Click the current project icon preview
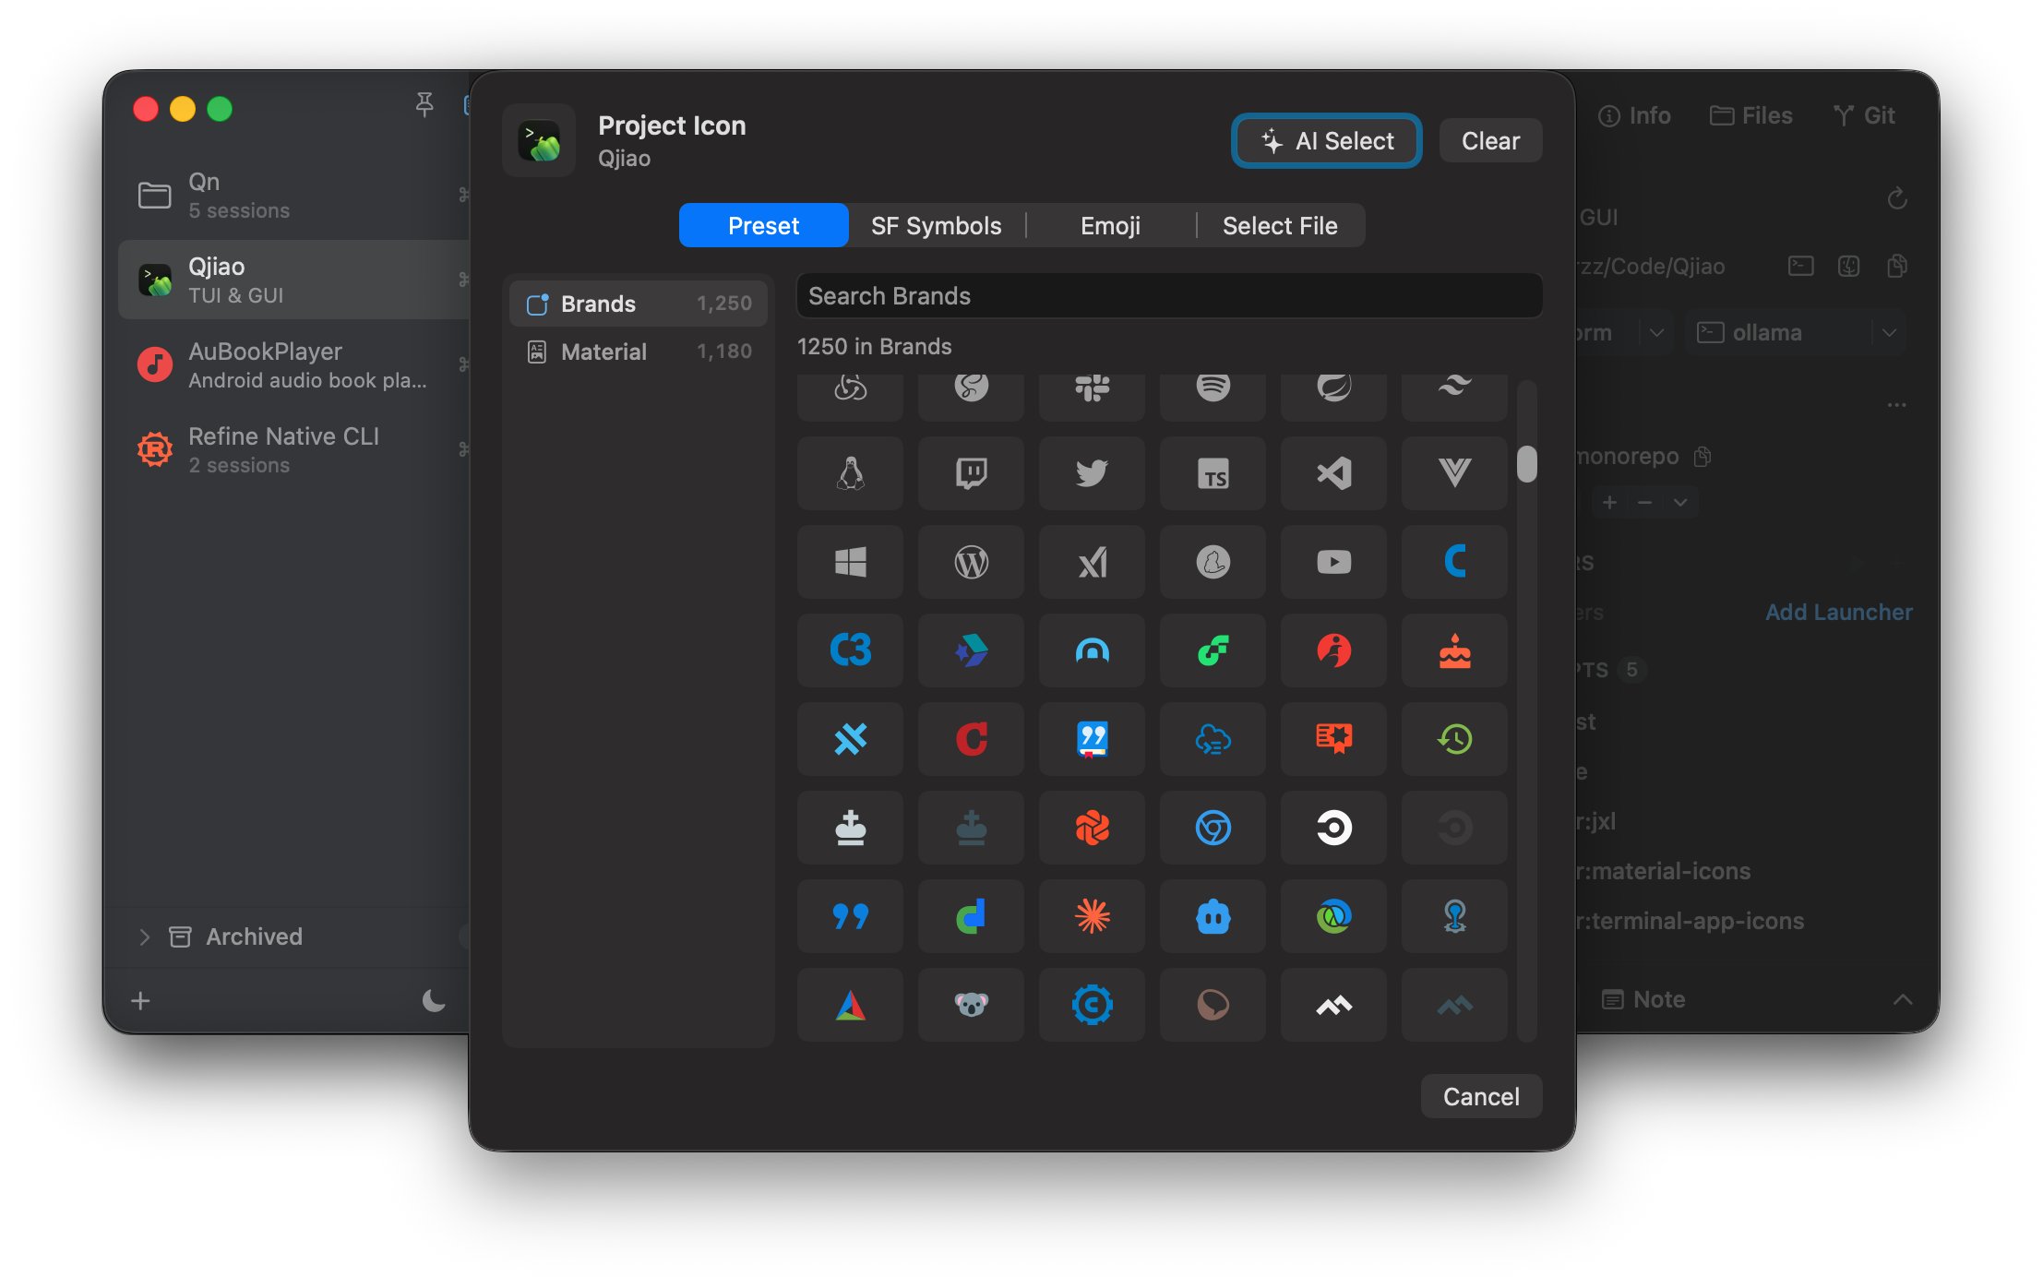Image resolution: width=2043 pixels, height=1288 pixels. (539, 141)
